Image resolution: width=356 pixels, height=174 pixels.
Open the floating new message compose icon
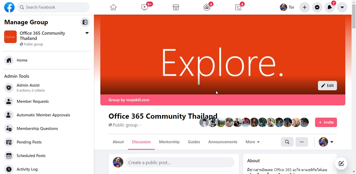coord(341,164)
